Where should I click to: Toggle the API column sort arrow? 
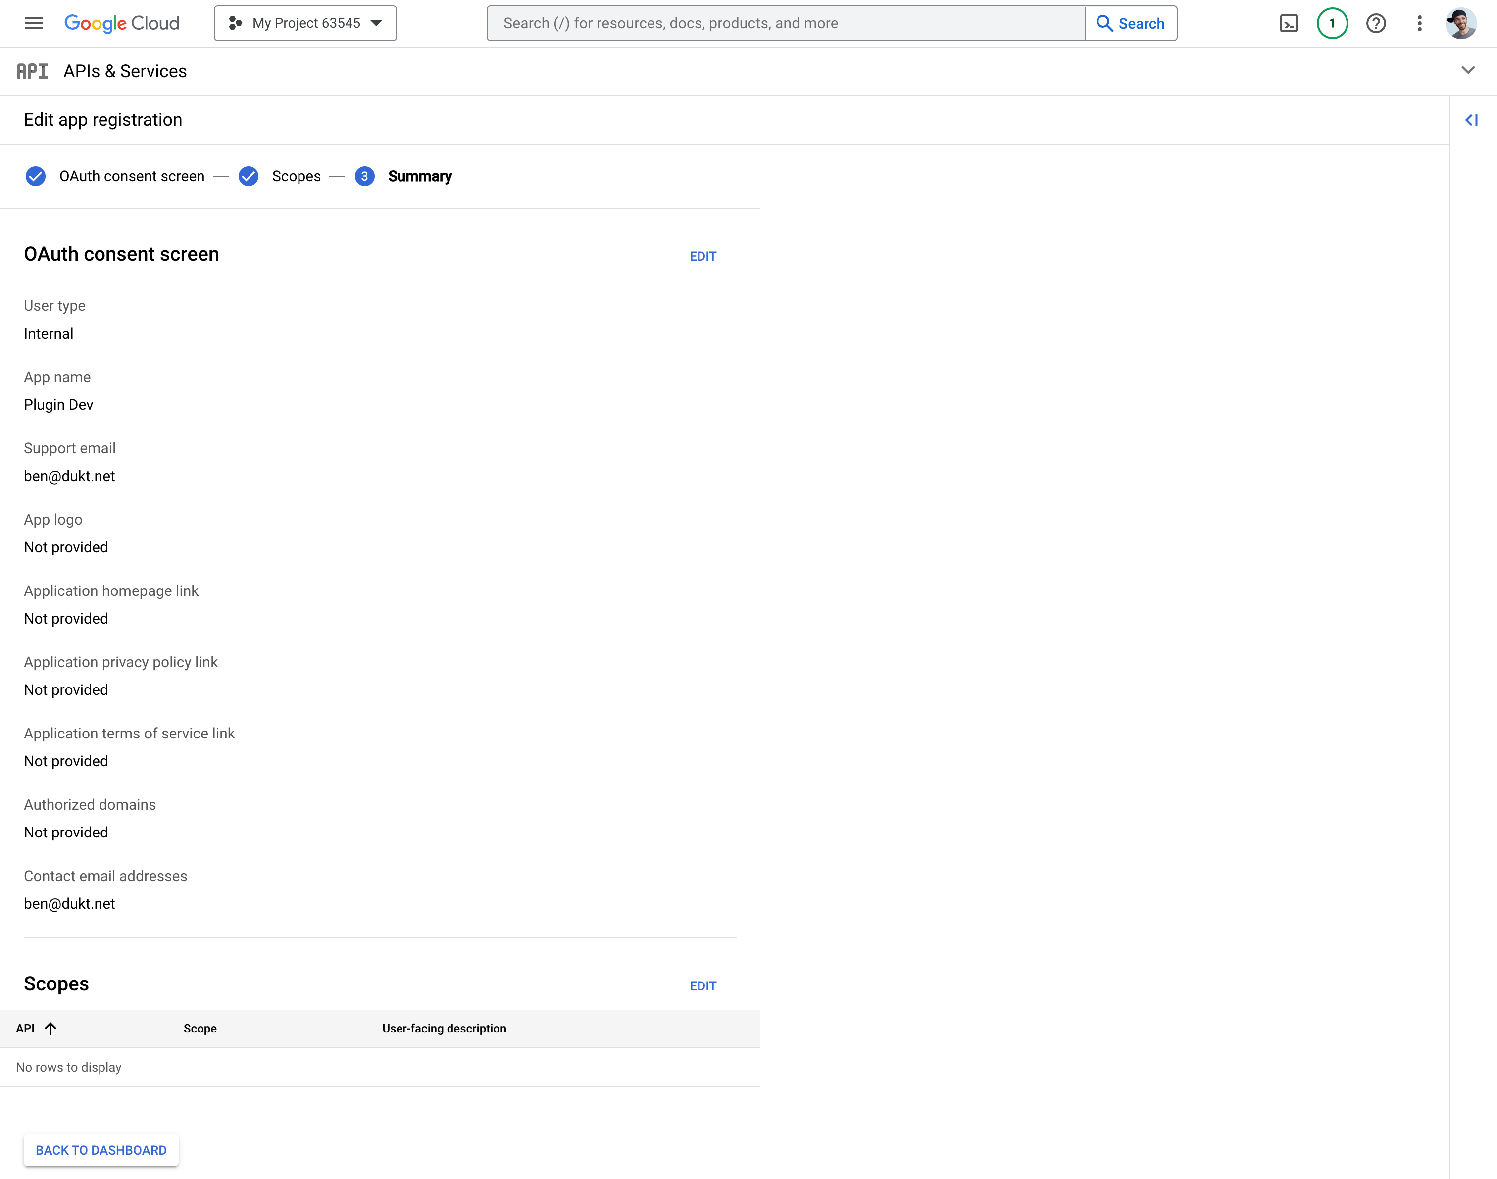point(51,1029)
